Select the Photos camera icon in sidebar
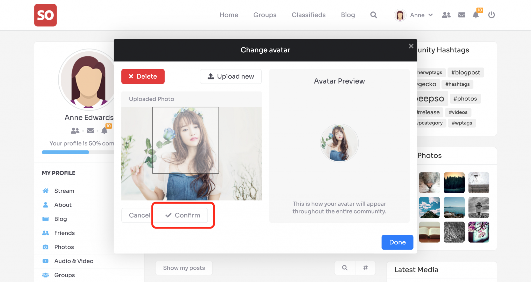Viewport: 531px width, 282px height. 45,247
